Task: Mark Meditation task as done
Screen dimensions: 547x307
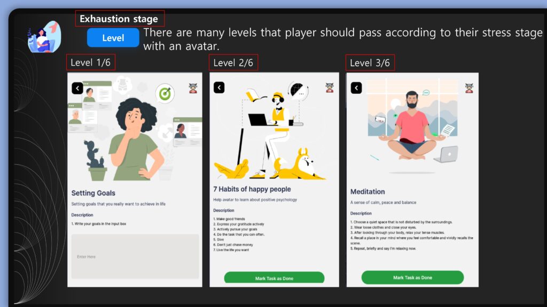Action: (x=413, y=277)
